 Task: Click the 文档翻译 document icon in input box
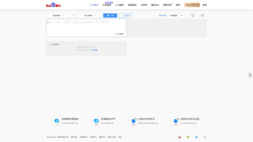[x=116, y=34]
